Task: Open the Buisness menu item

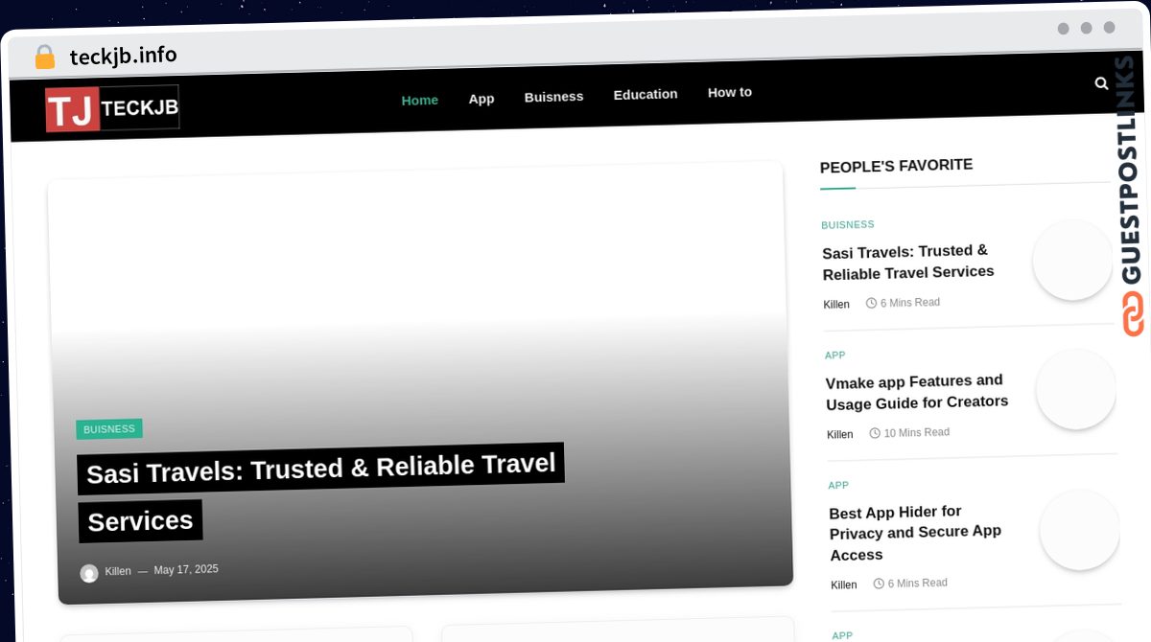Action: pos(553,97)
